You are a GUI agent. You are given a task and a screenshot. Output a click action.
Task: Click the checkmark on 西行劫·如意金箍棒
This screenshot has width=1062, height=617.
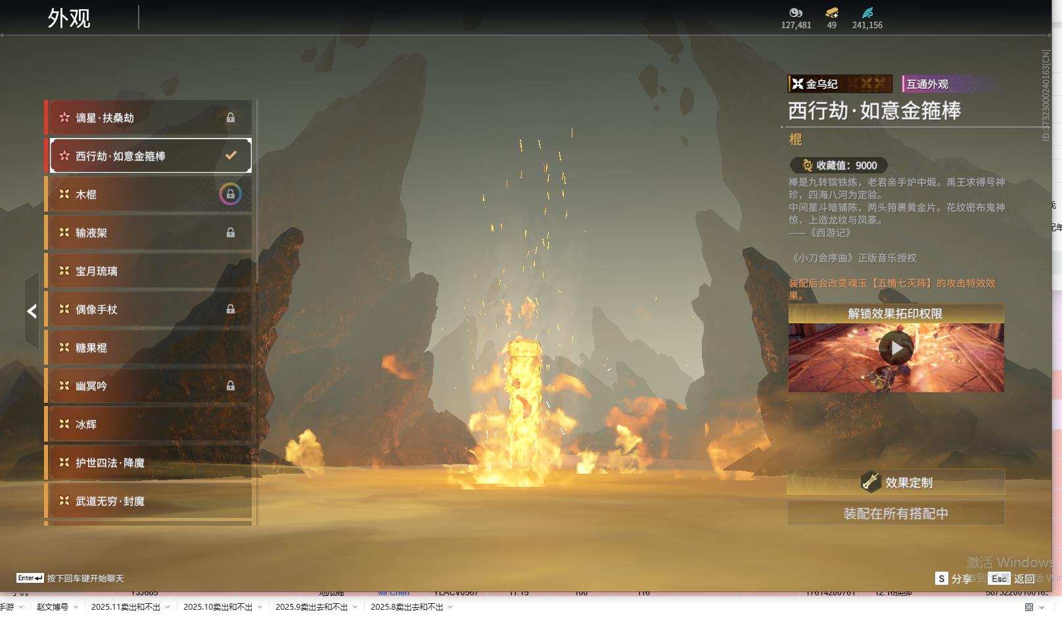point(231,156)
